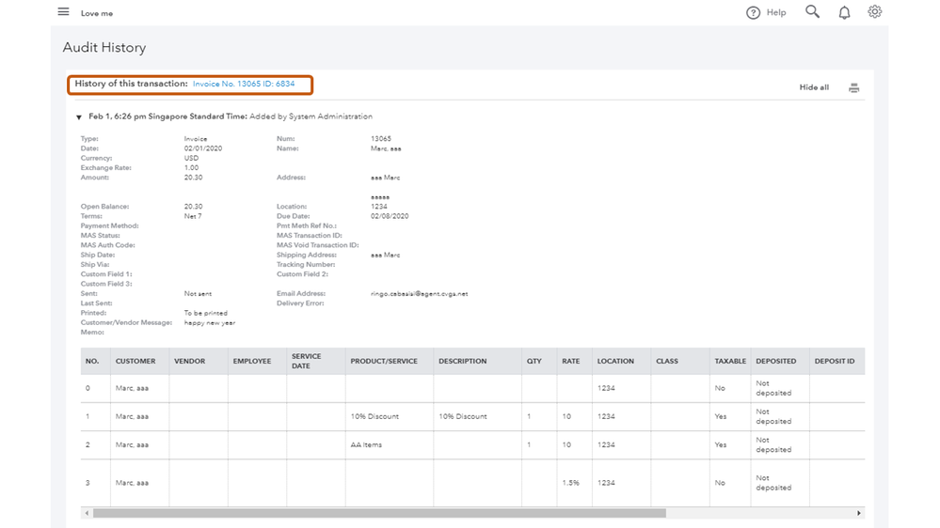Open the notifications bell
940x528 pixels.
tap(844, 13)
